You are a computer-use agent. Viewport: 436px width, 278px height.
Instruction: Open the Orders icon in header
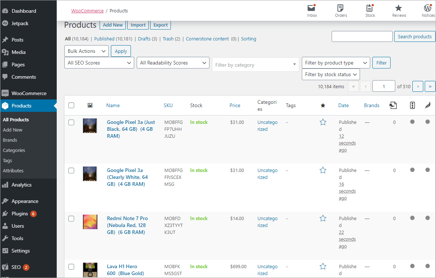pyautogui.click(x=340, y=8)
